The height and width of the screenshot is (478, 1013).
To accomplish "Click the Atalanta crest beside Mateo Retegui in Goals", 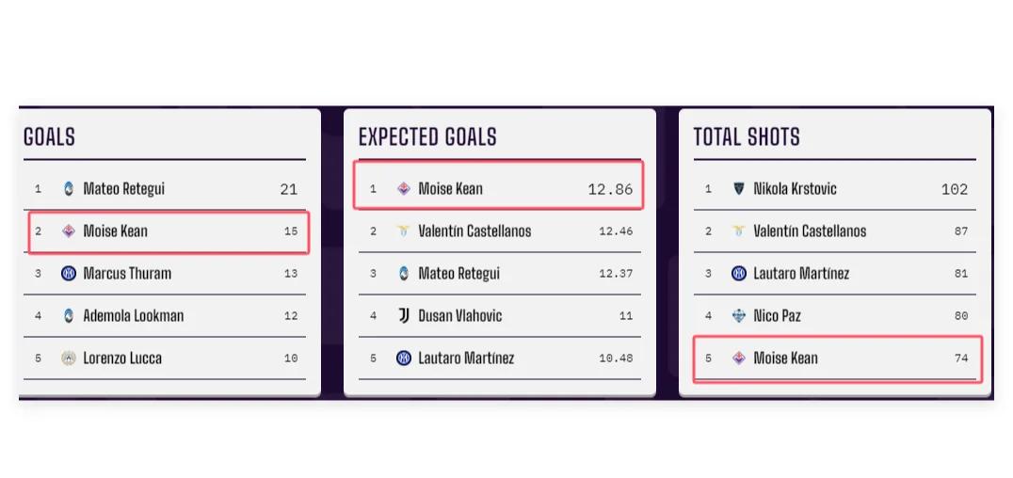I will (x=69, y=189).
